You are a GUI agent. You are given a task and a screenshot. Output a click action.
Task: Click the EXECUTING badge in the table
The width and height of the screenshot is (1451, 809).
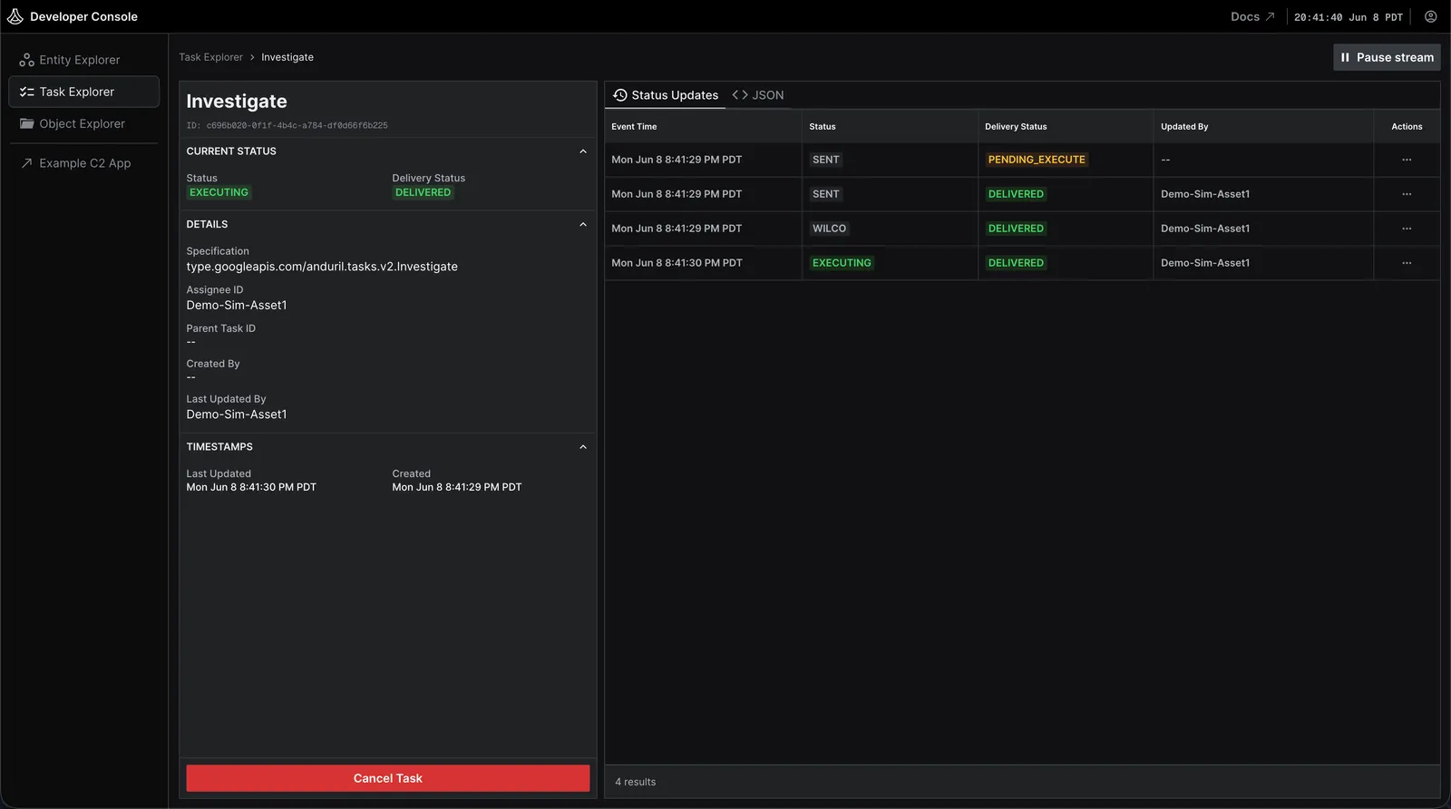tap(842, 263)
